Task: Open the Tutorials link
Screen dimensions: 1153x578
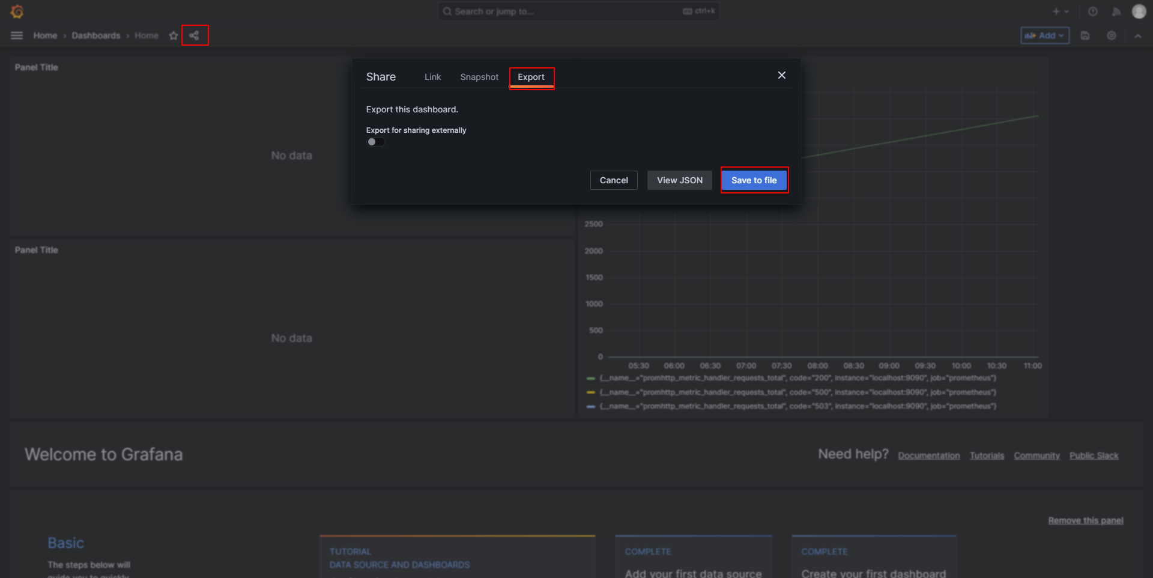Action: pyautogui.click(x=987, y=455)
